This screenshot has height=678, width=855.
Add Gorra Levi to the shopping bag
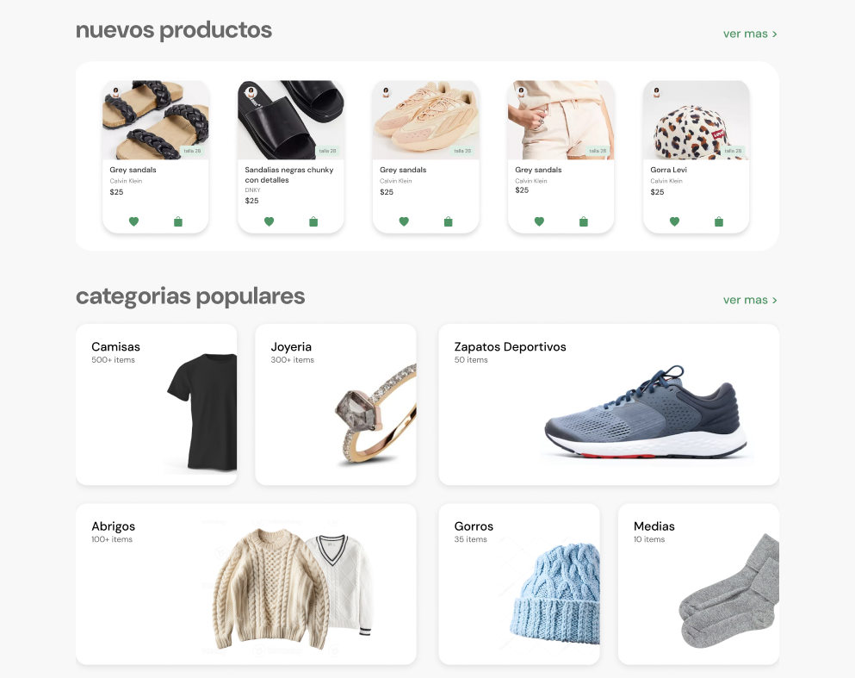(719, 221)
